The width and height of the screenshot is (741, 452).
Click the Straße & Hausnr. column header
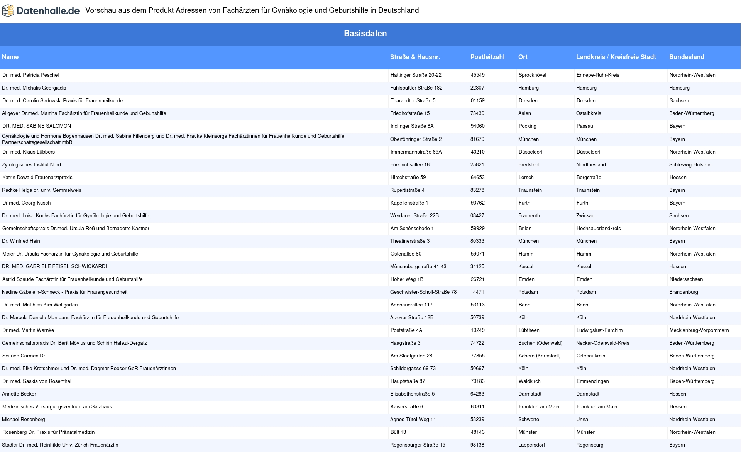click(x=415, y=57)
